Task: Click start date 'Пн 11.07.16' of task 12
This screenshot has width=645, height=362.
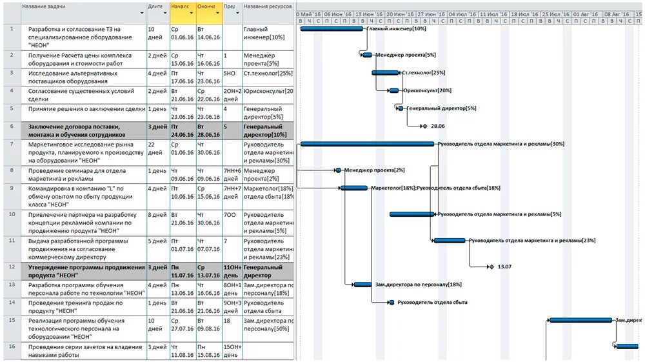Action: [183, 271]
